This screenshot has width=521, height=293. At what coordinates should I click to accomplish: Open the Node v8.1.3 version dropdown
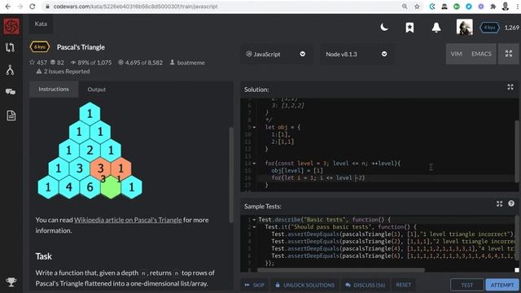[357, 55]
